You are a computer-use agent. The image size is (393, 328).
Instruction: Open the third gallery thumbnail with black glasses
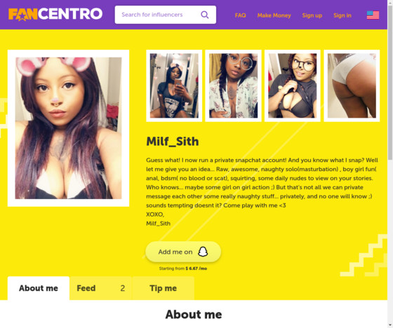coord(293,86)
